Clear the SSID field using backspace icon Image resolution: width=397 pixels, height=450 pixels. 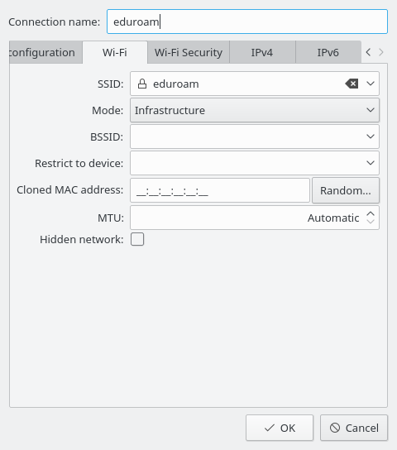352,84
